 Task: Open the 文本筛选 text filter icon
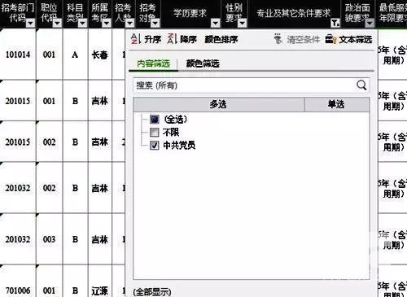(330, 39)
